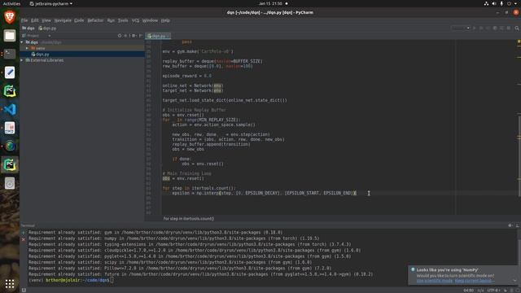
Task: Click the caret position indicator in status bar
Action: [469, 291]
